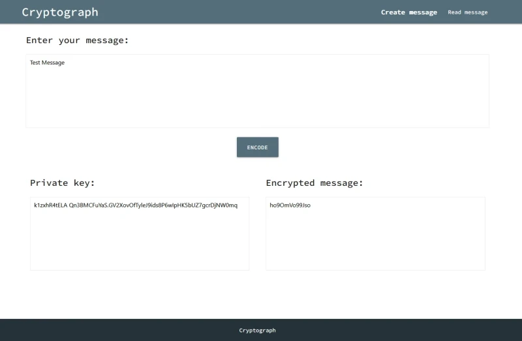Switch to the Read message tab
This screenshot has height=341, width=522.
[x=467, y=12]
